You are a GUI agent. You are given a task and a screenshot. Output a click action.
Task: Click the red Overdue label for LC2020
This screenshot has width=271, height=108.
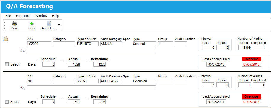click(251, 59)
